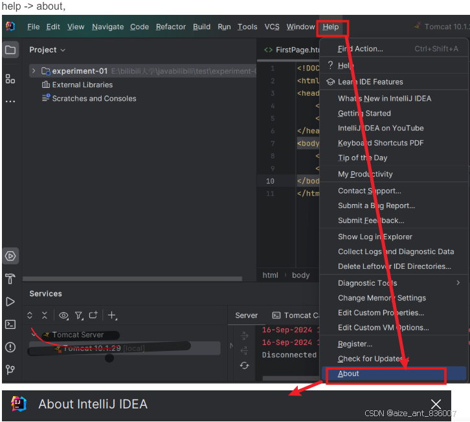Open the Problems tool window icon
This screenshot has height=422, width=470.
[10, 347]
